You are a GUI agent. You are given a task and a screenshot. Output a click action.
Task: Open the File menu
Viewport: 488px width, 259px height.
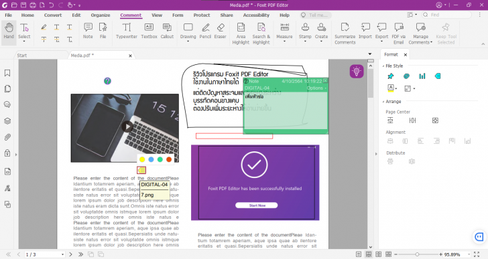(9, 15)
